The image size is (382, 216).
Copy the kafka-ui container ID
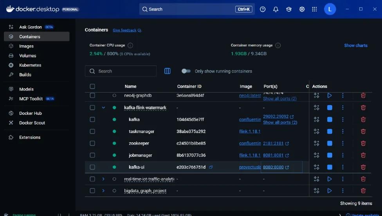click(x=211, y=167)
